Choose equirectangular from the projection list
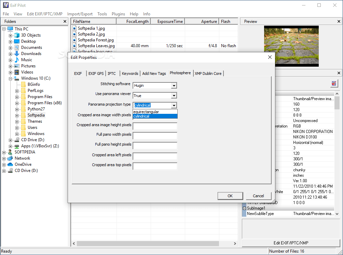The width and height of the screenshot is (343, 255). (155, 112)
